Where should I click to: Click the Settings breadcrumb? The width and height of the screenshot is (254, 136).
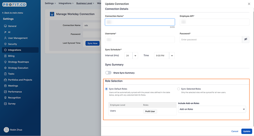[49, 3]
